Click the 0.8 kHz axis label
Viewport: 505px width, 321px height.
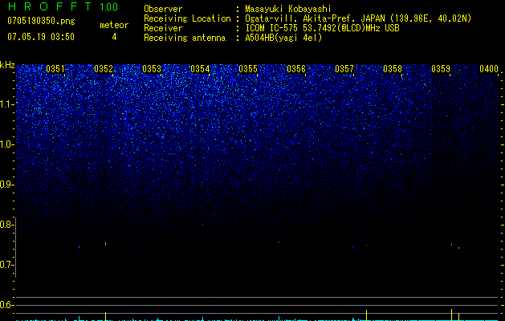[6, 225]
